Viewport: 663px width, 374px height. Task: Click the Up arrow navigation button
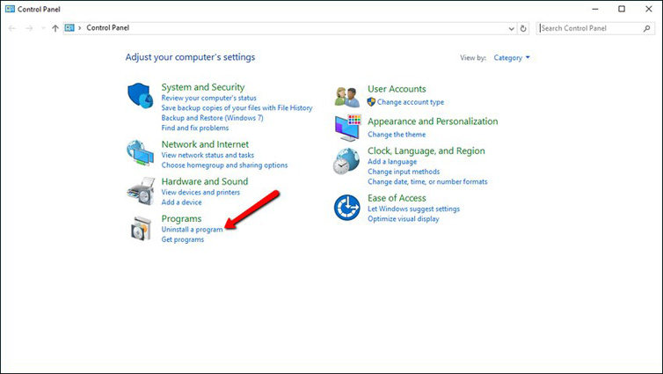tap(55, 28)
